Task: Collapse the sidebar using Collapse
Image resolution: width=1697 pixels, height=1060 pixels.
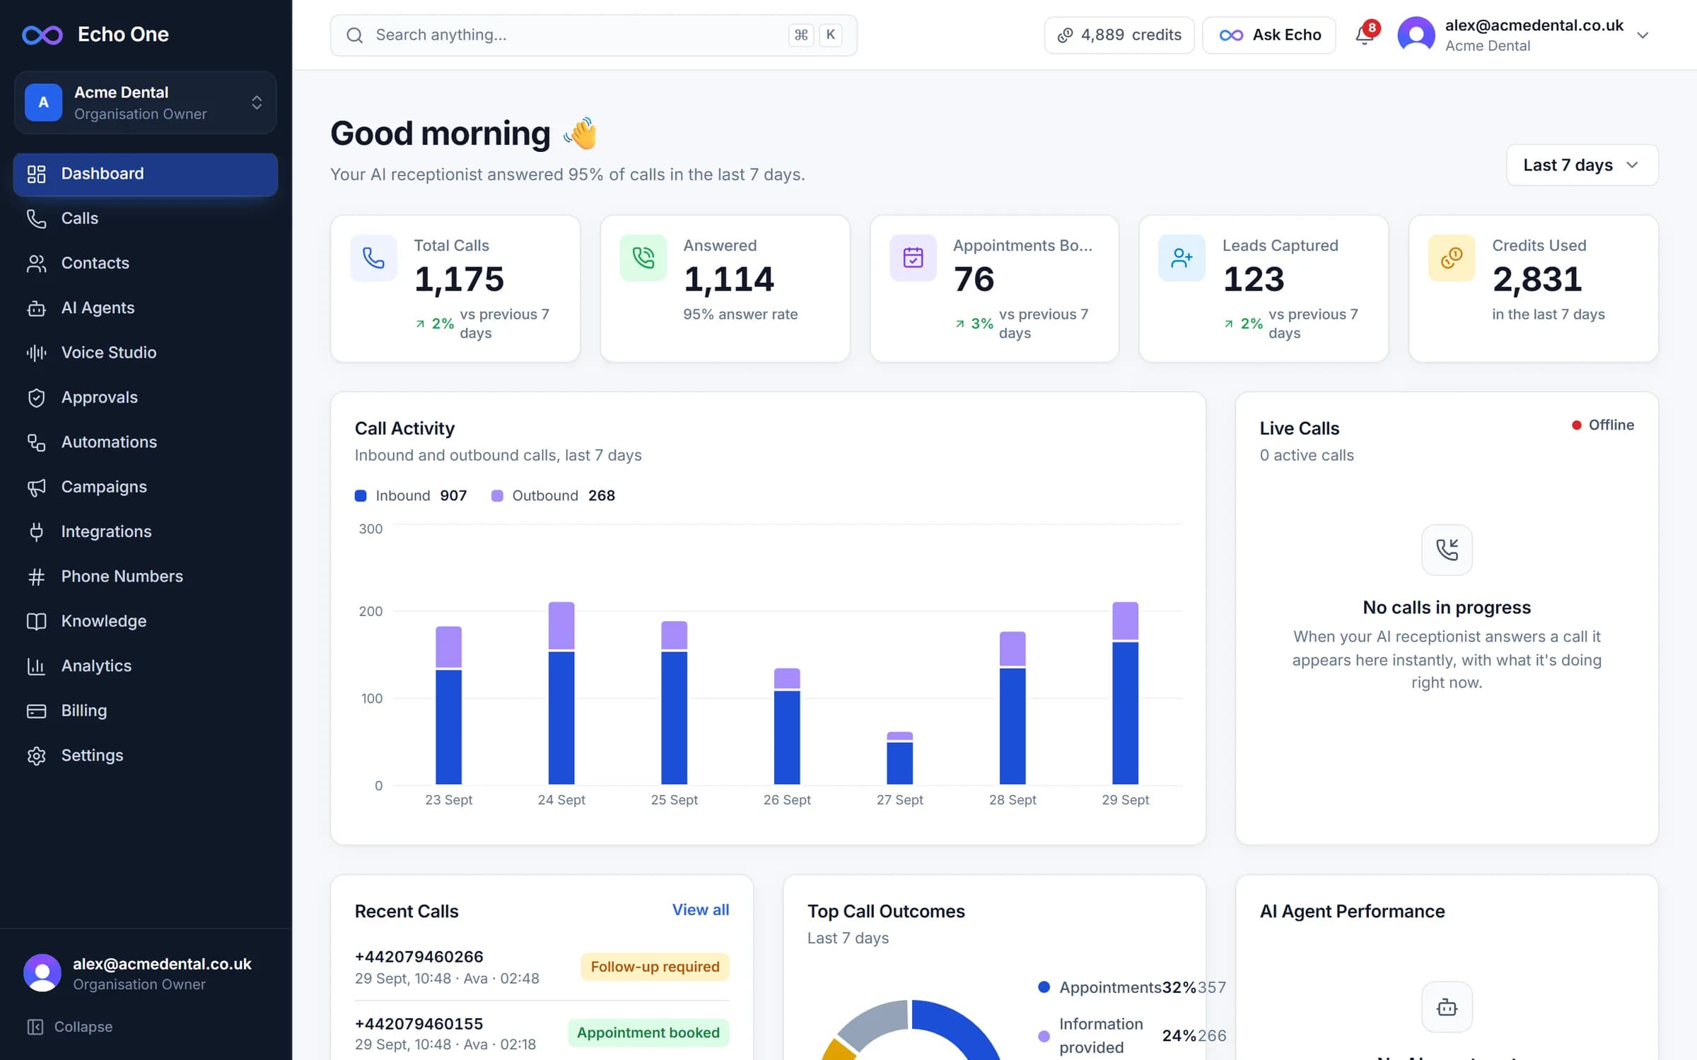Action: click(x=69, y=1027)
